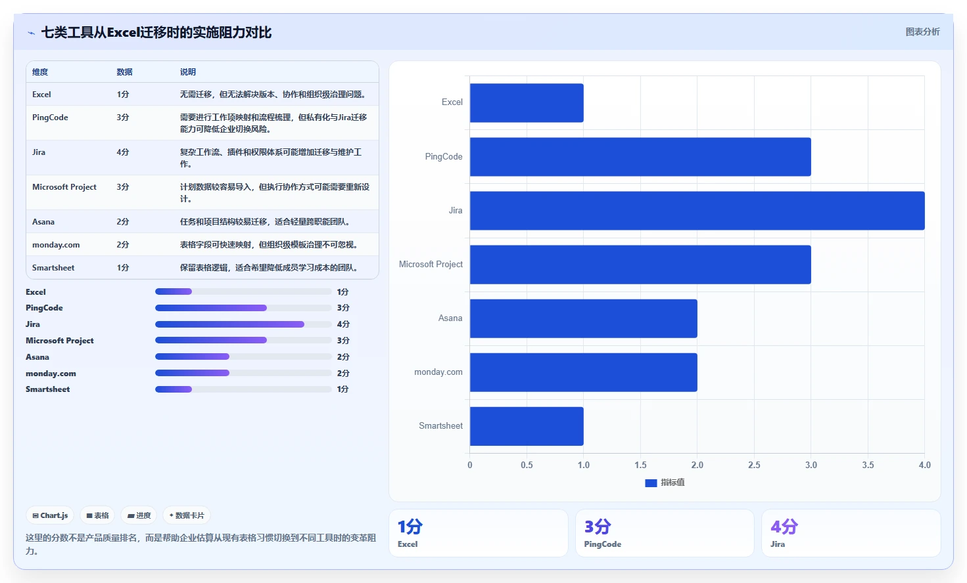Click the 数据 column header
This screenshot has height=583, width=967.
(x=125, y=72)
